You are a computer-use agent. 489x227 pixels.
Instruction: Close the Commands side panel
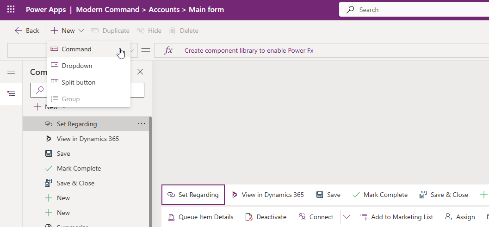[140, 72]
